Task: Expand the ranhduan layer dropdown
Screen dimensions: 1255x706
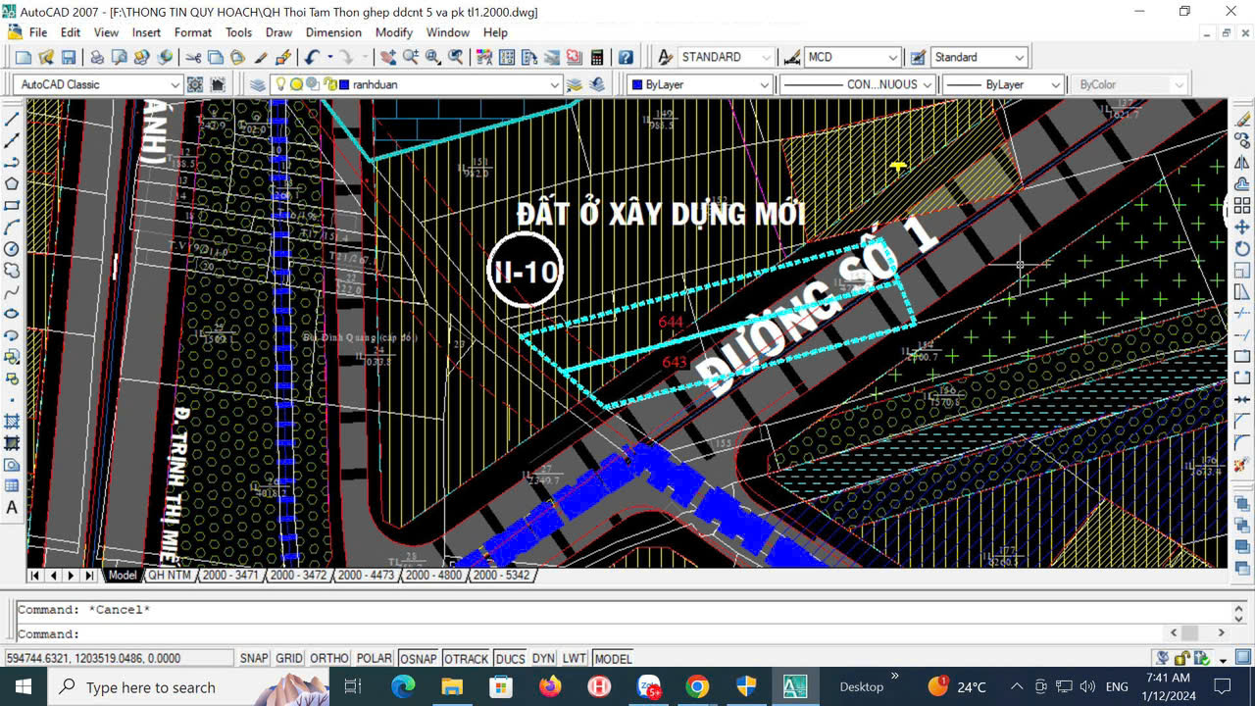Action: pyautogui.click(x=554, y=85)
